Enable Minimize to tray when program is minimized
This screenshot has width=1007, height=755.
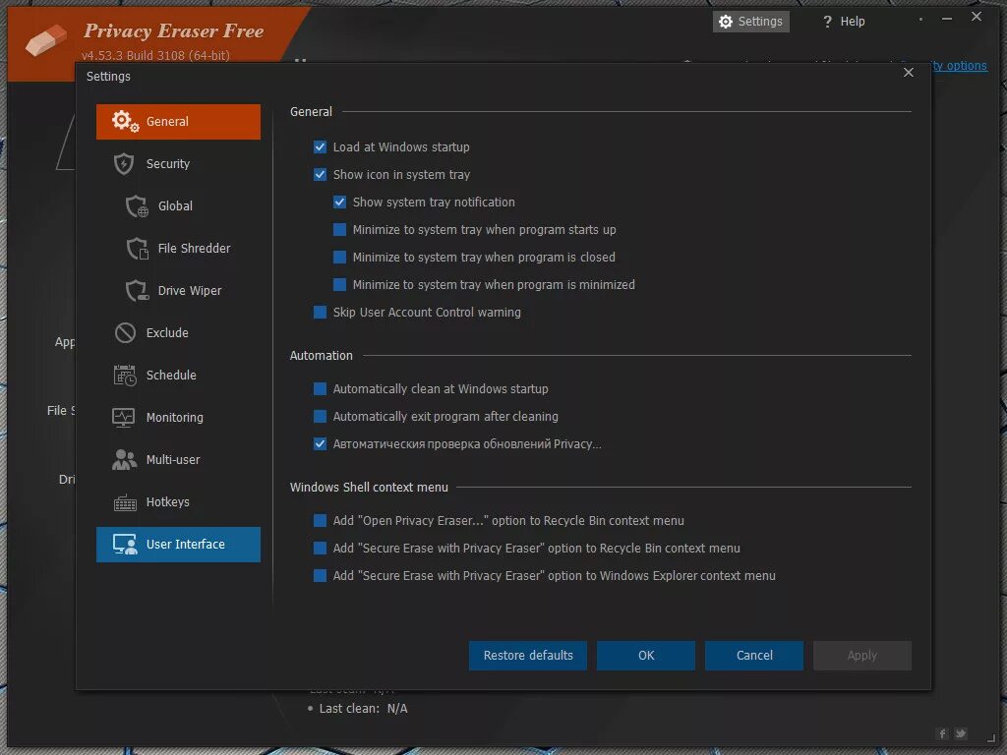[339, 284]
